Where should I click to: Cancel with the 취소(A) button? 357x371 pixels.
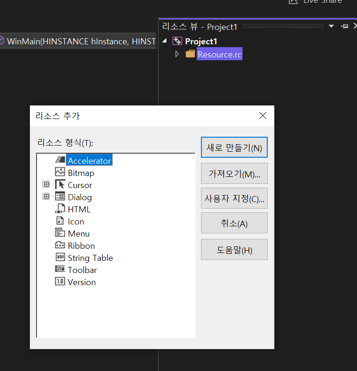(x=234, y=223)
